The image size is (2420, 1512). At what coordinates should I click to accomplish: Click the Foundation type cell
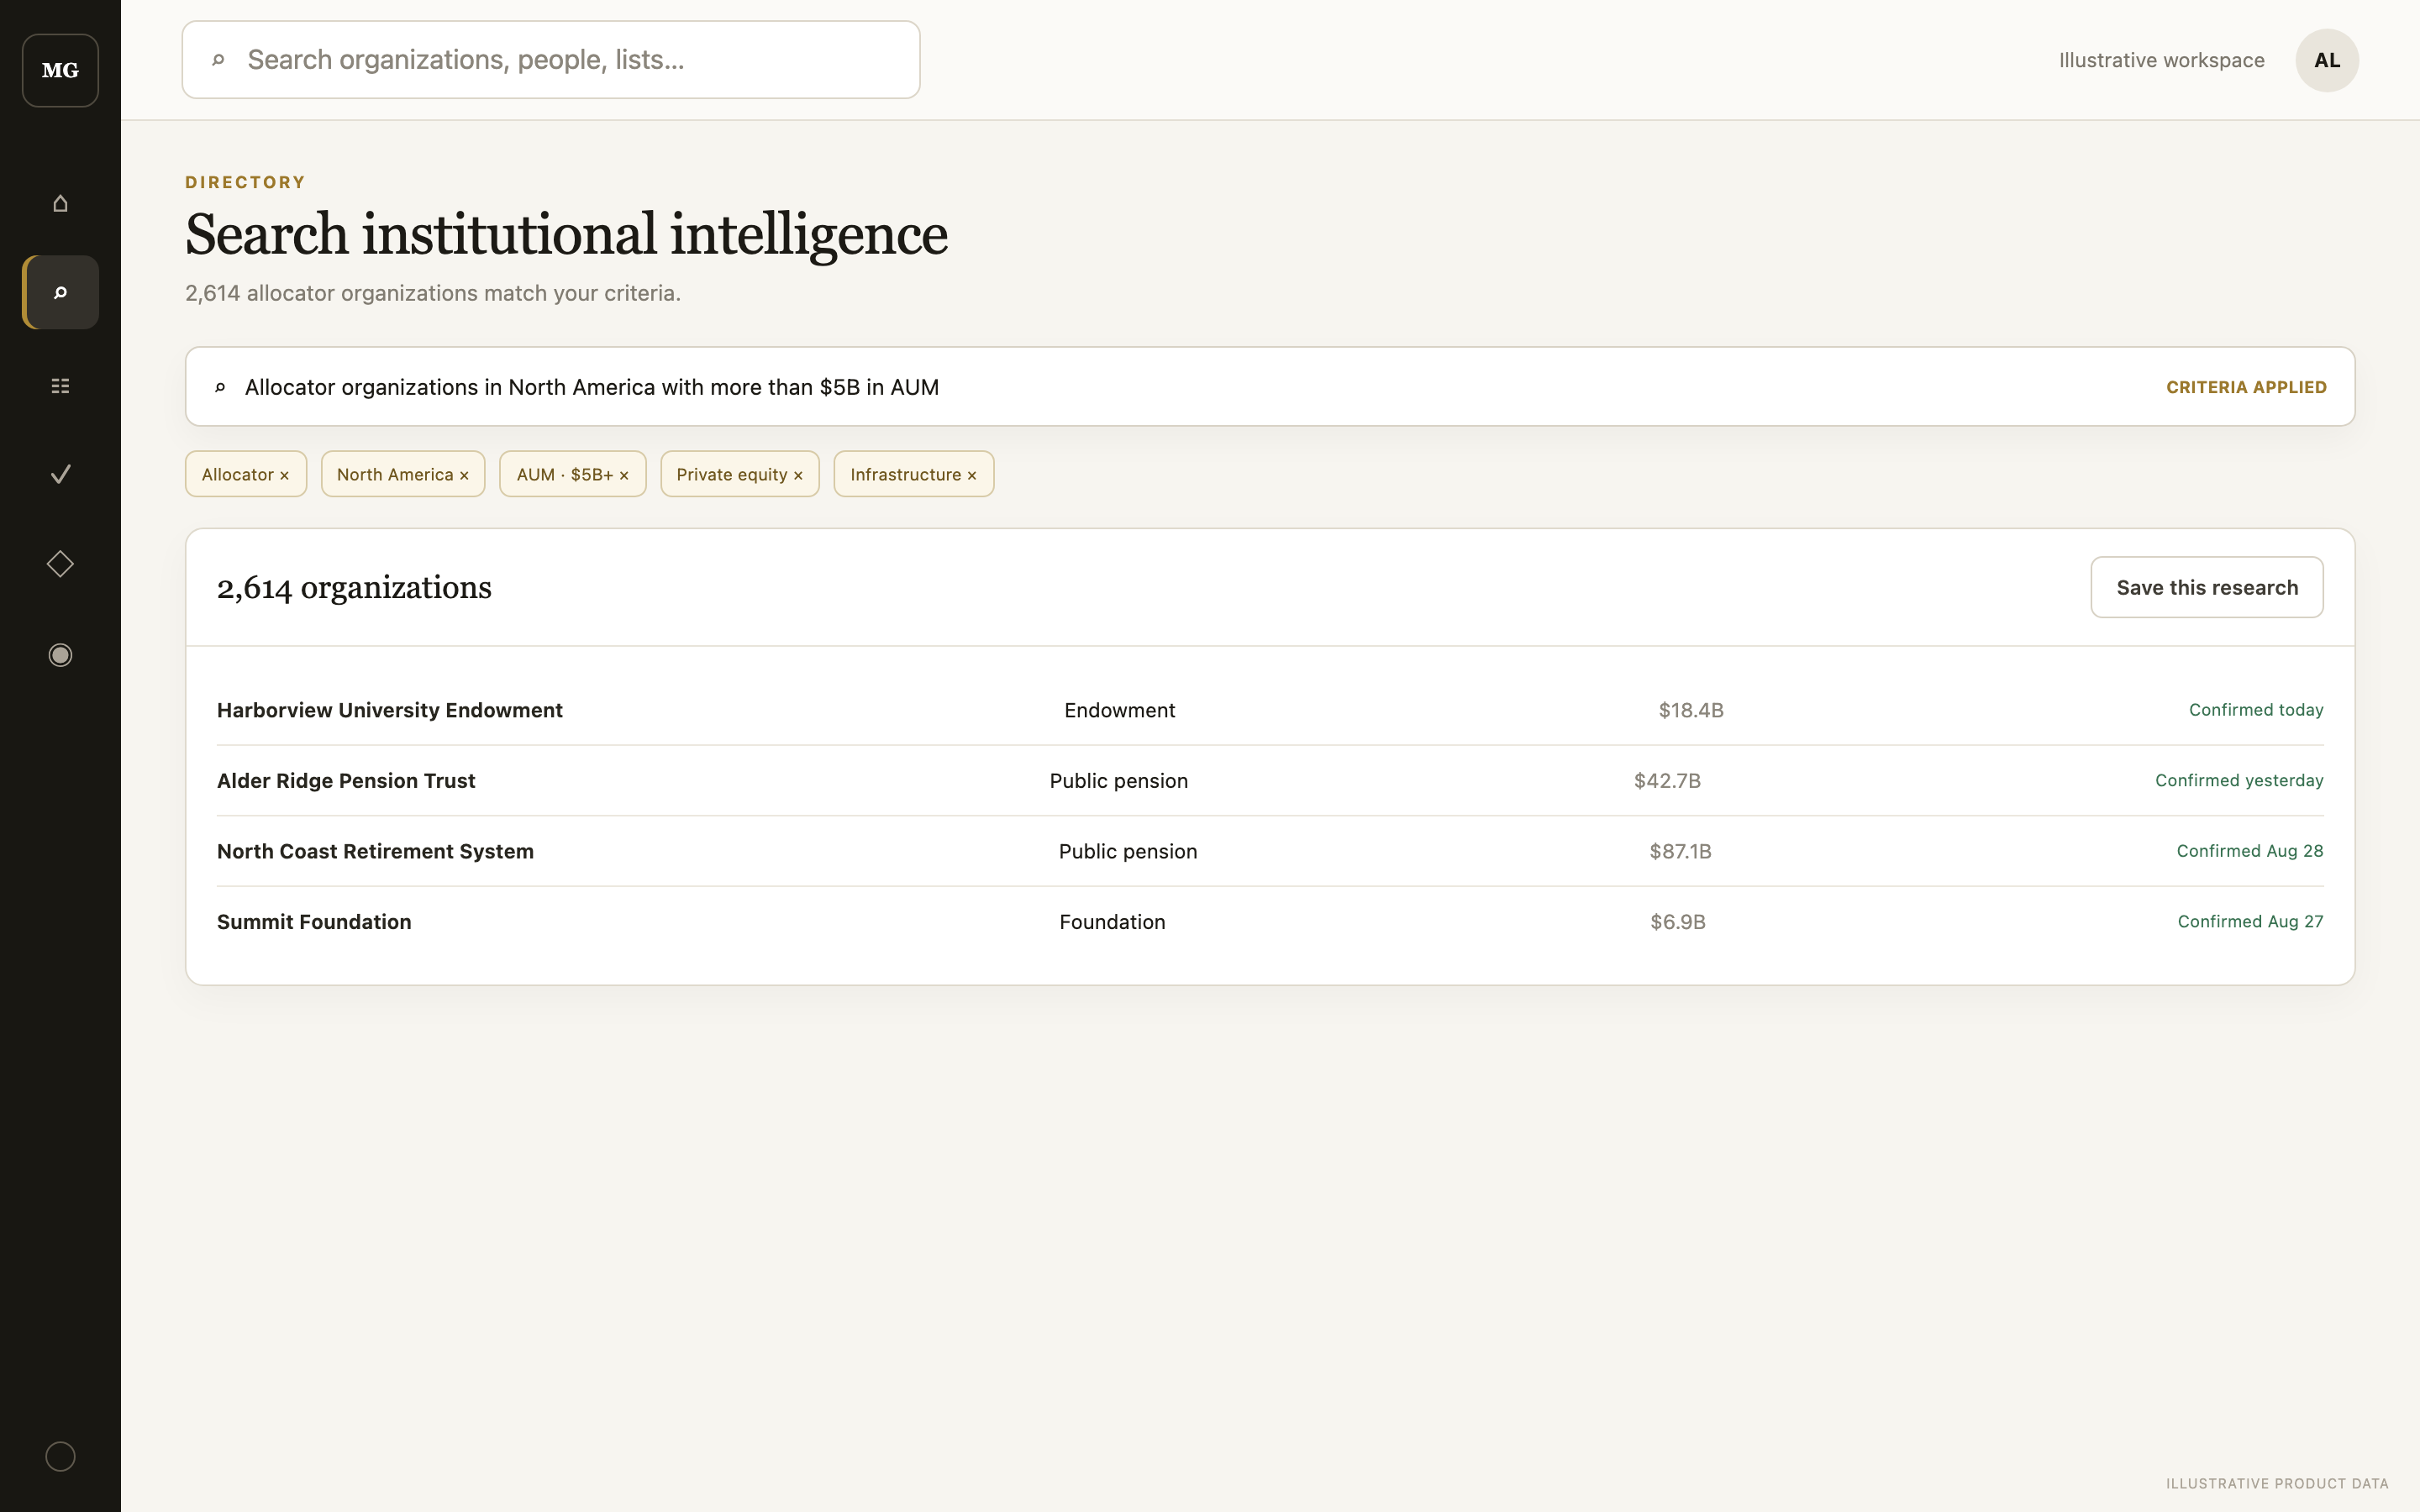(x=1112, y=922)
